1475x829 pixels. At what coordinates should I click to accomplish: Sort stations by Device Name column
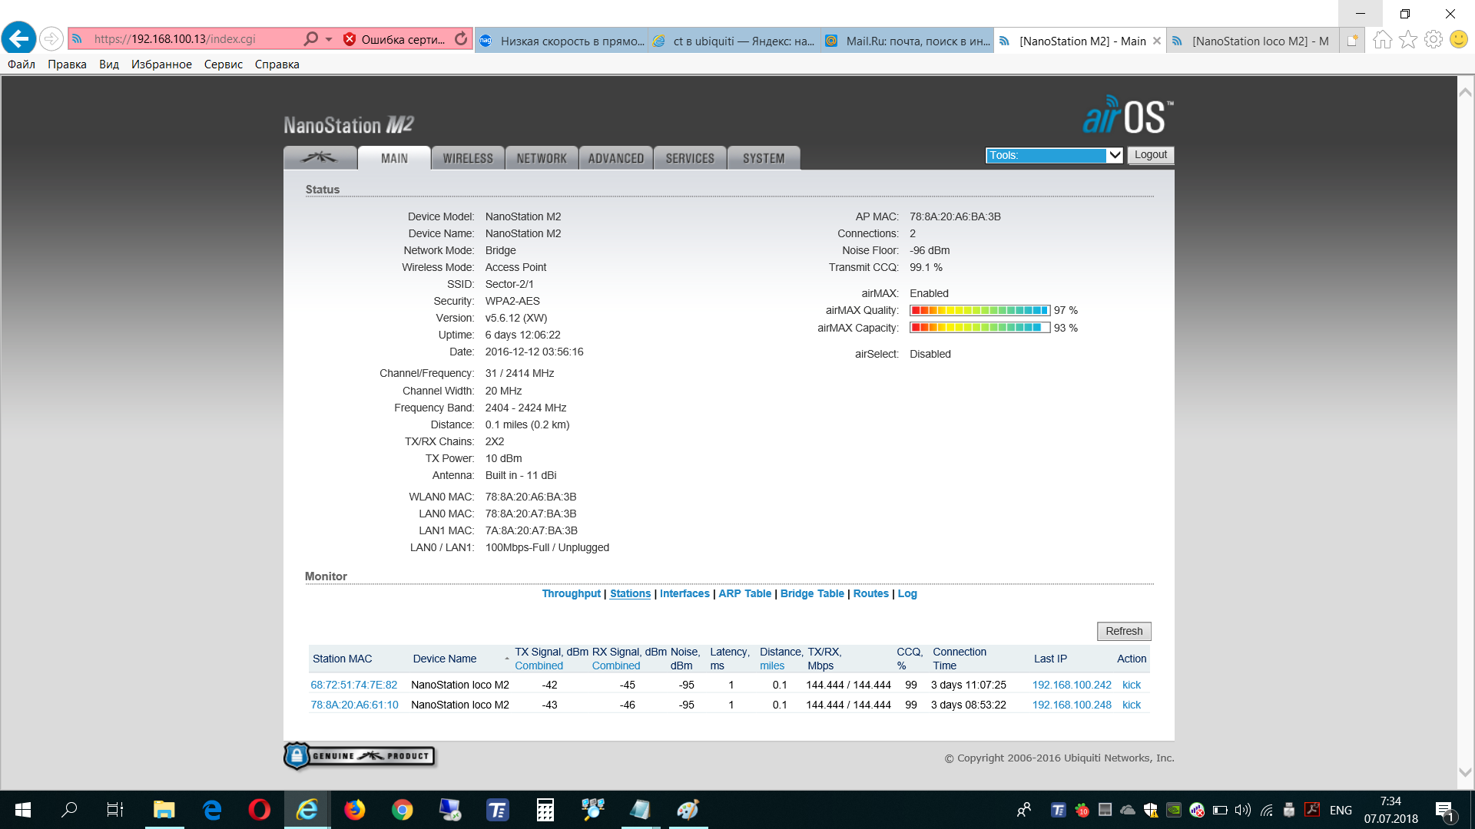coord(445,659)
